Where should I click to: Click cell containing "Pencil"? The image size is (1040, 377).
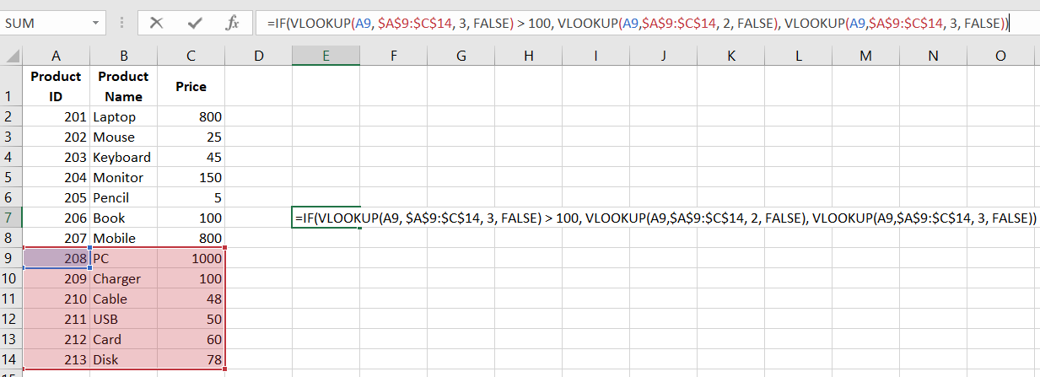(123, 197)
